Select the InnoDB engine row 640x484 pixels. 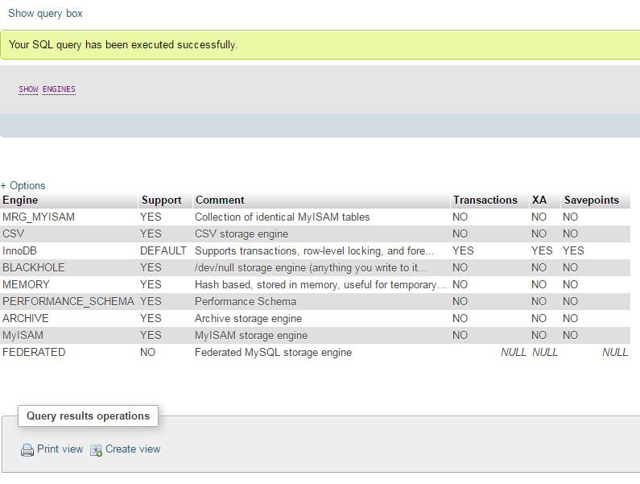coord(315,250)
